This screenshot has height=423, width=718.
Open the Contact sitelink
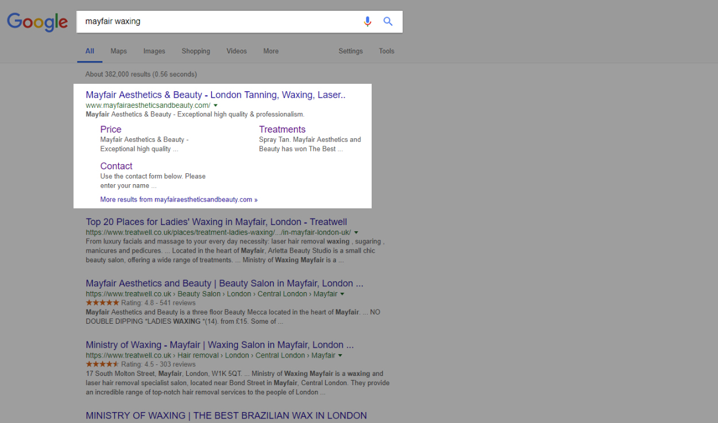pyautogui.click(x=116, y=166)
